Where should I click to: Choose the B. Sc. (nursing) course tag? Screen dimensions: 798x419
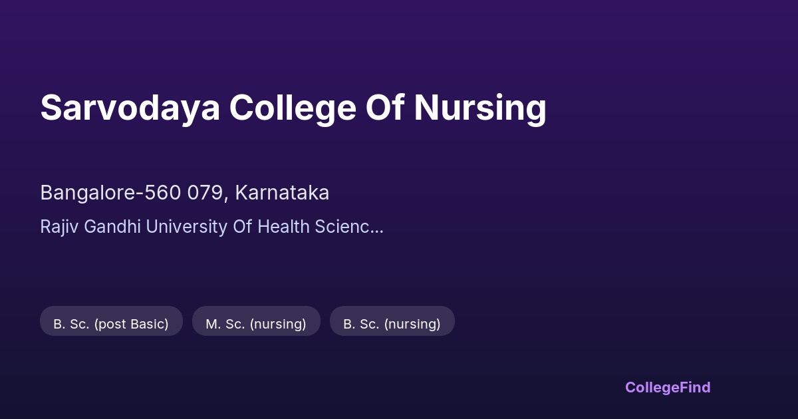[x=392, y=324]
